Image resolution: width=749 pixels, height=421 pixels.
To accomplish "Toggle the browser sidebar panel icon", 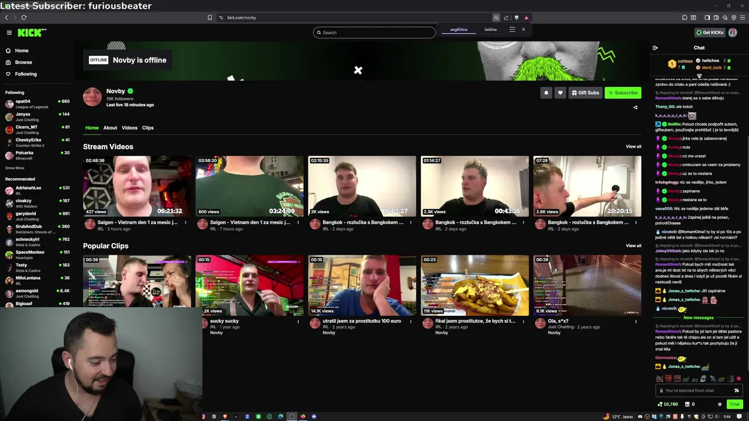I will pyautogui.click(x=707, y=18).
